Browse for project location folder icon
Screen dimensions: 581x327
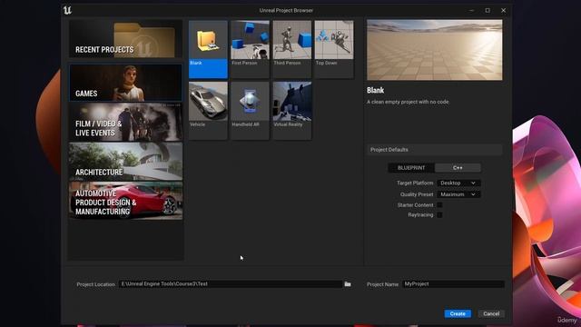tap(348, 284)
